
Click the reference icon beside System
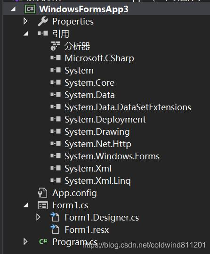pos(56,70)
